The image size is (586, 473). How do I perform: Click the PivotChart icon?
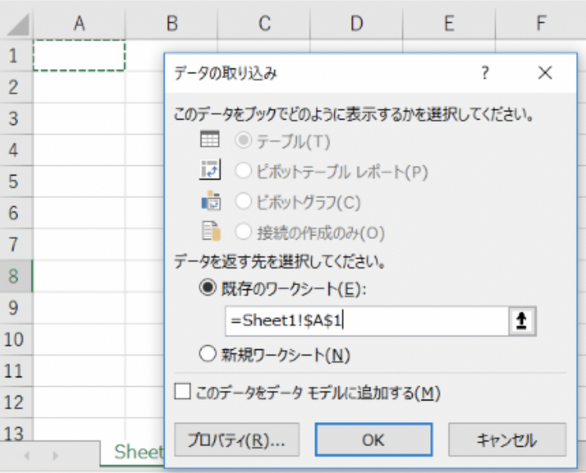(x=209, y=202)
